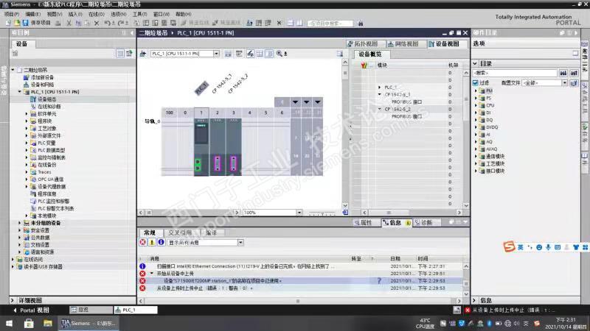This screenshot has height=331, width=590.
Task: Expand the DI folder in the hardware catalog
Action: click(x=476, y=113)
